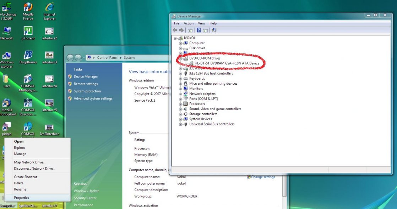Open Mozilla Firefox desktop shortcut
This screenshot has width=397, height=209.
click(x=28, y=8)
